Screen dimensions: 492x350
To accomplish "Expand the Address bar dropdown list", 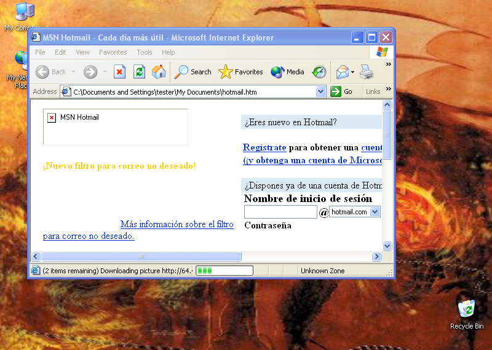I will click(320, 92).
